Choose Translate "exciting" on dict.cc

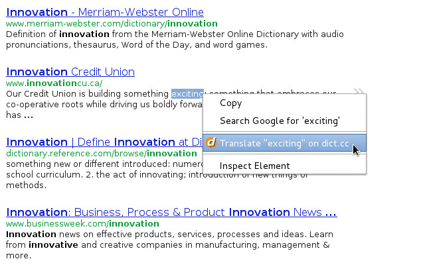coord(285,143)
